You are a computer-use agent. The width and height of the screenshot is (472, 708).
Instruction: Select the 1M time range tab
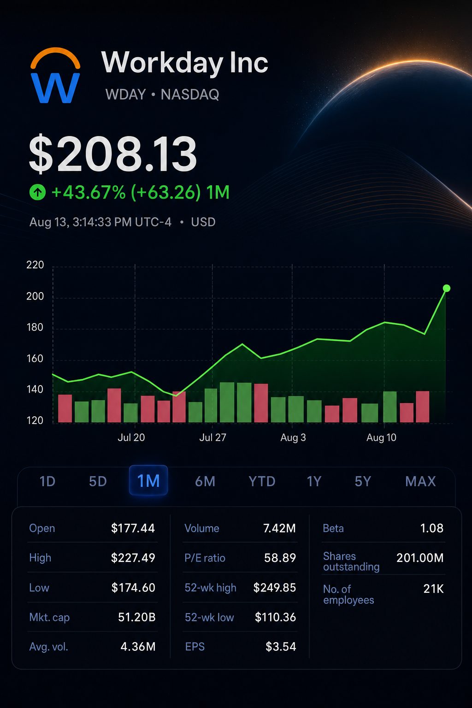coord(148,481)
